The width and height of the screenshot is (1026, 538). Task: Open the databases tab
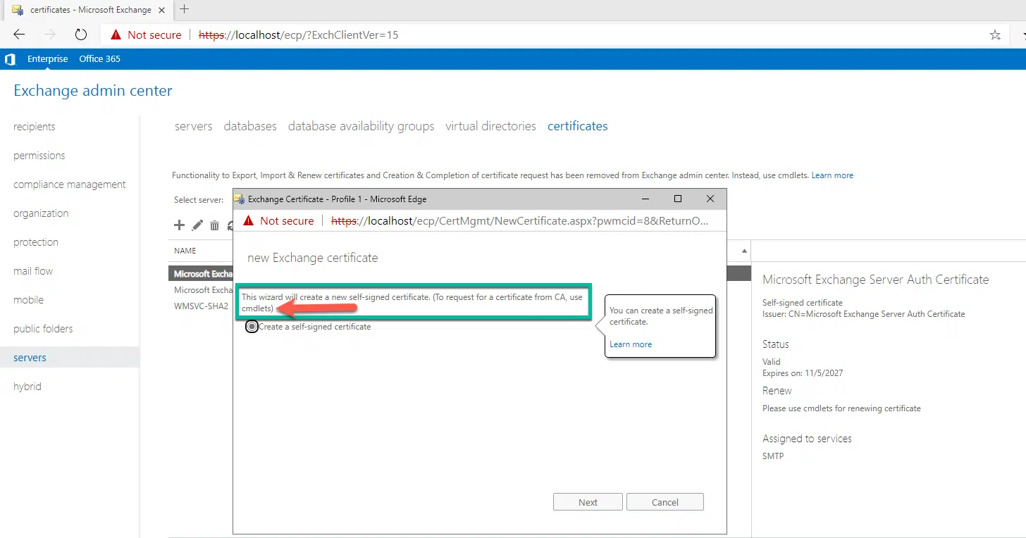(x=250, y=126)
